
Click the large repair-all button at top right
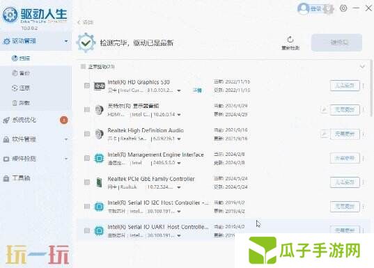[336, 42]
